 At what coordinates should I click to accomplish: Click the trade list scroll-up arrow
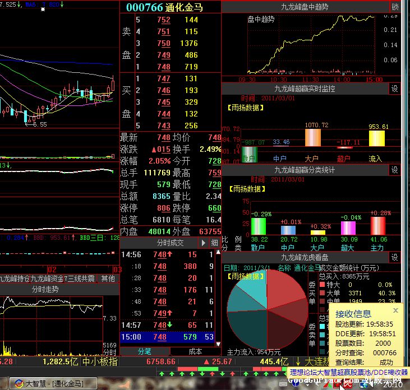pyautogui.click(x=218, y=252)
